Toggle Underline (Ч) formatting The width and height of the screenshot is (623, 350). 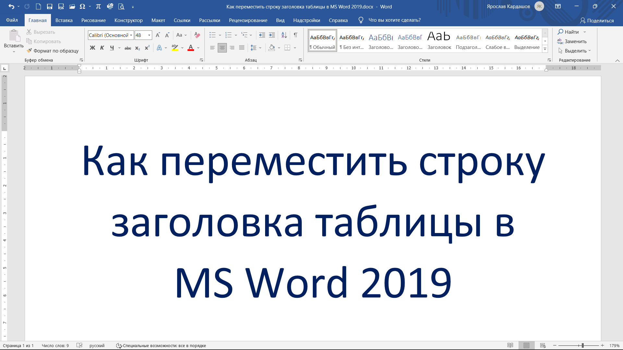click(x=112, y=48)
